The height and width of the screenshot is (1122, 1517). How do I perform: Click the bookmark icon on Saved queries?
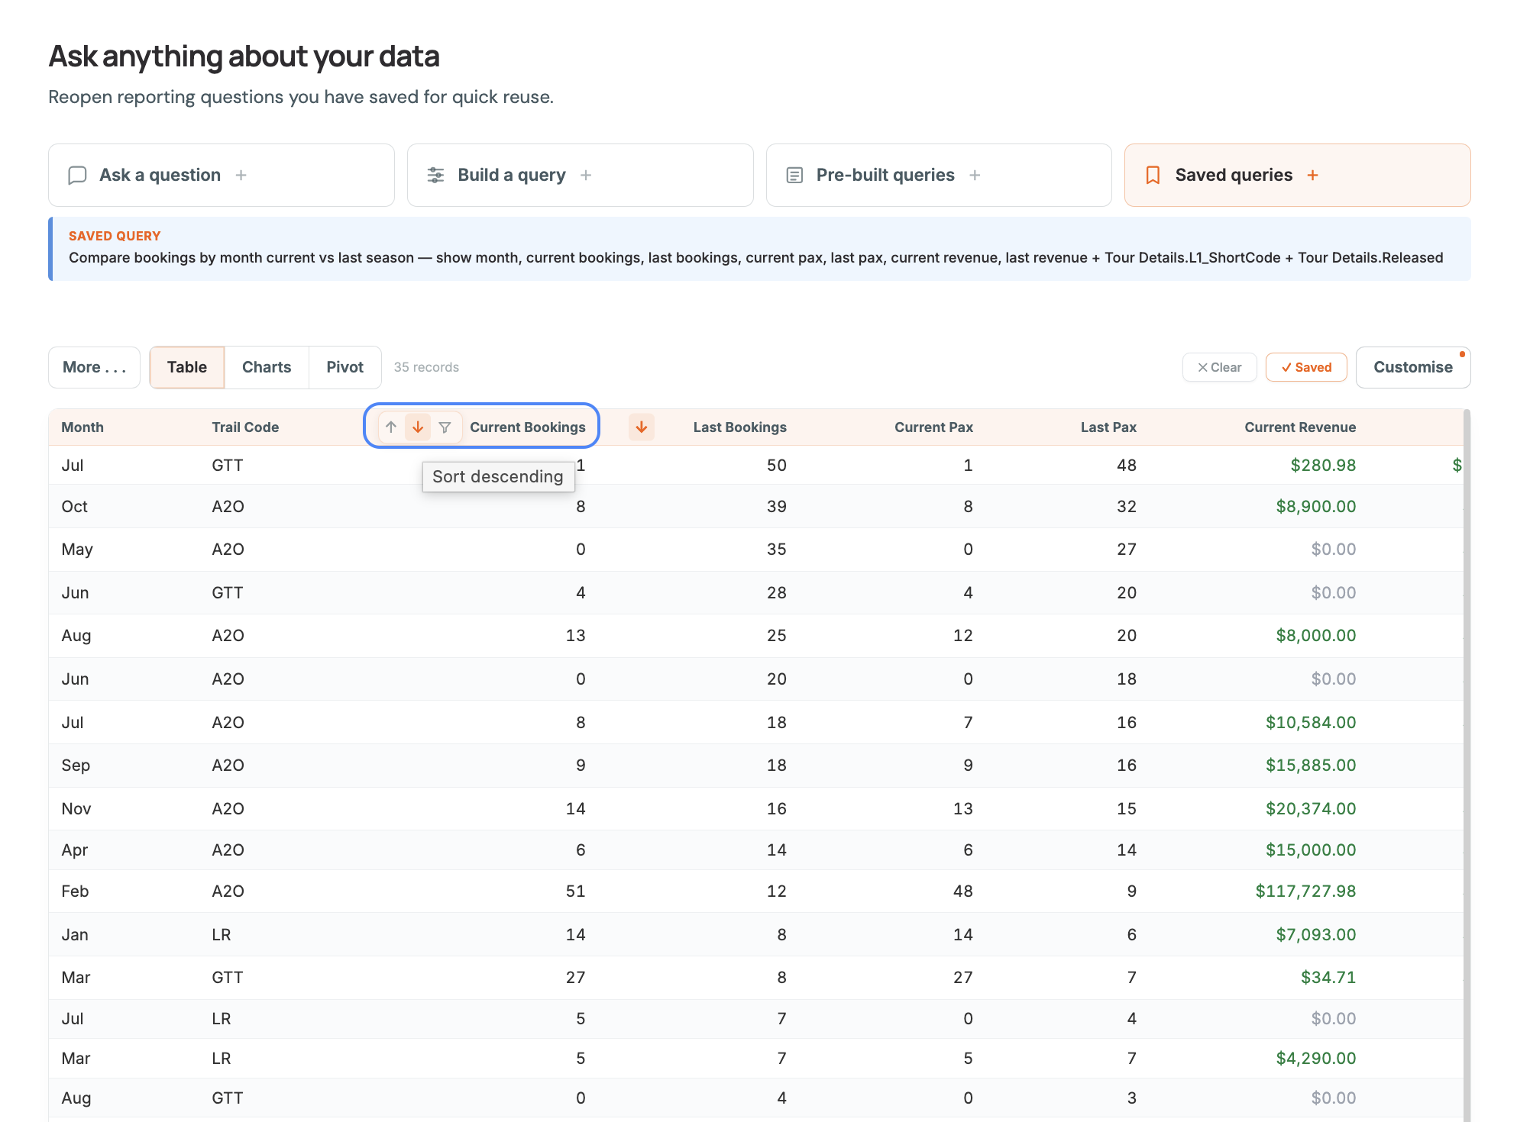(x=1153, y=176)
